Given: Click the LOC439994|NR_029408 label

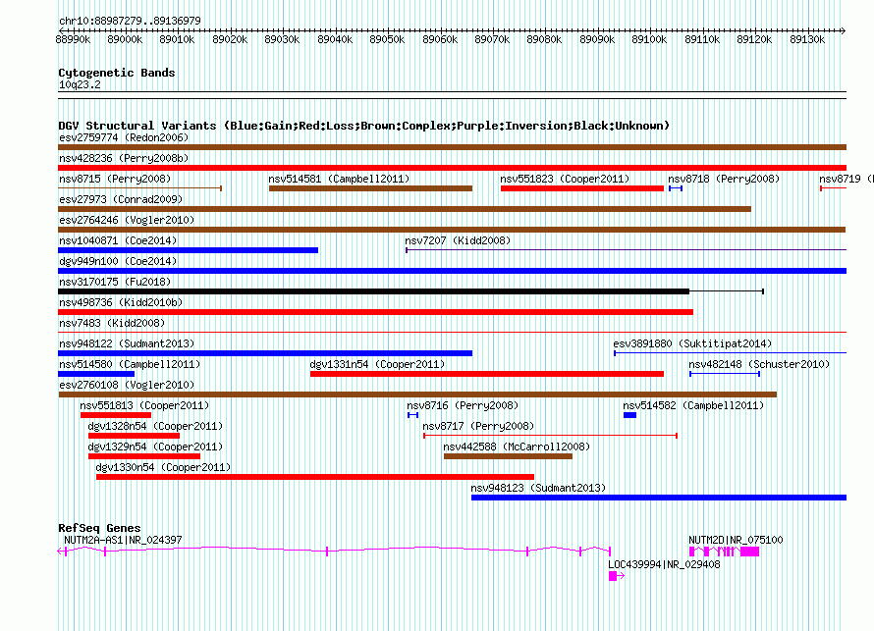Looking at the screenshot, I should tap(664, 564).
